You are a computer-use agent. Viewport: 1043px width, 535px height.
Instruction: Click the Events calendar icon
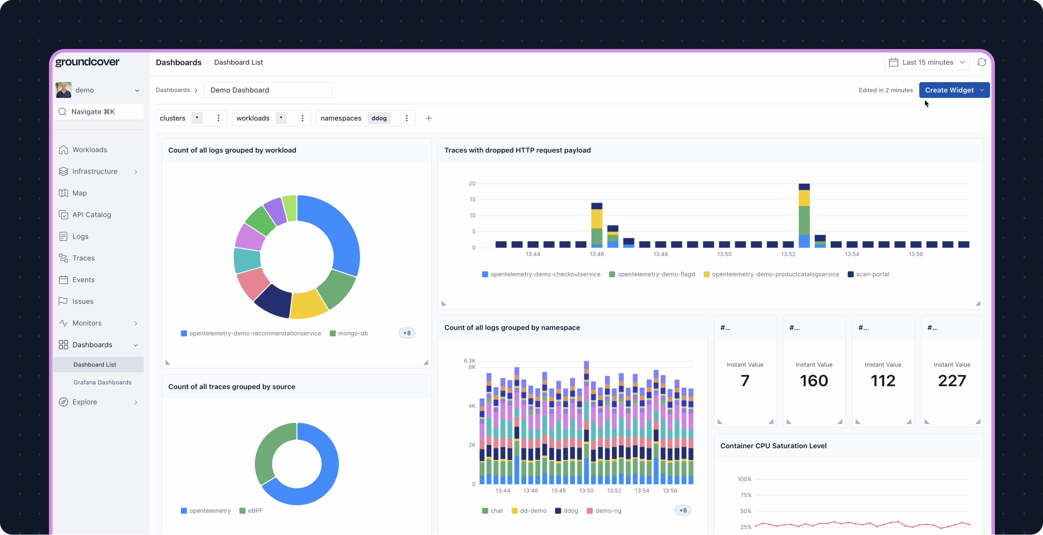63,280
